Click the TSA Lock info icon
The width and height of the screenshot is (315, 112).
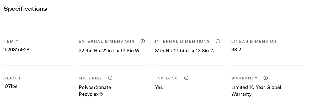(186, 78)
